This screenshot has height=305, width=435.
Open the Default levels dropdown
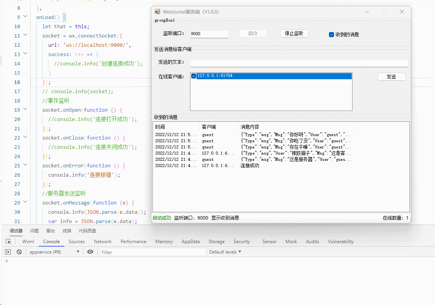(x=225, y=252)
